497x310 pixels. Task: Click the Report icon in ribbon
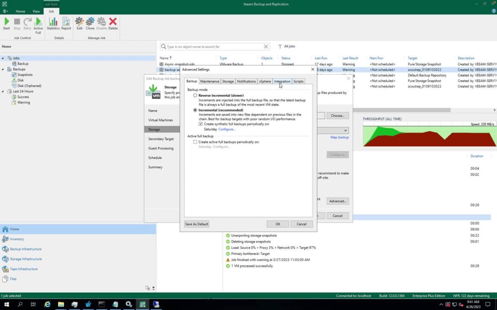click(66, 22)
